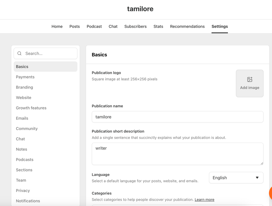Click the Search box in the settings sidebar

coord(45,53)
